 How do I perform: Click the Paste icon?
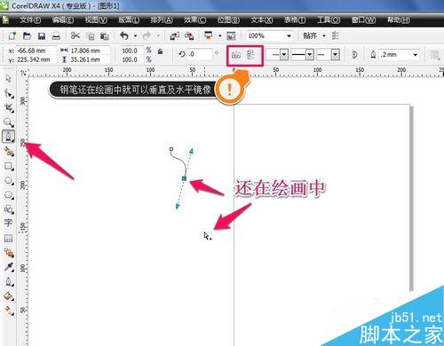[104, 36]
